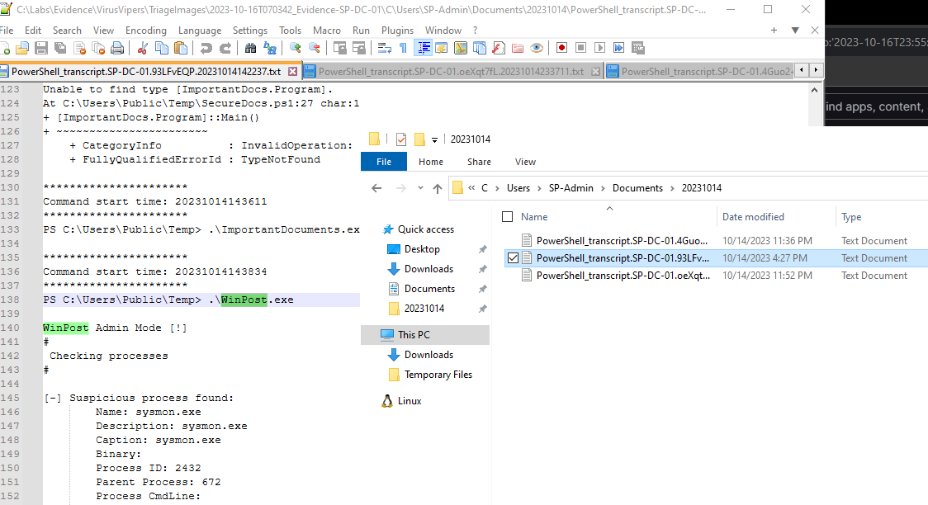Click the plus button in Notepad++ menu bar
The width and height of the screenshot is (928, 505).
(774, 31)
